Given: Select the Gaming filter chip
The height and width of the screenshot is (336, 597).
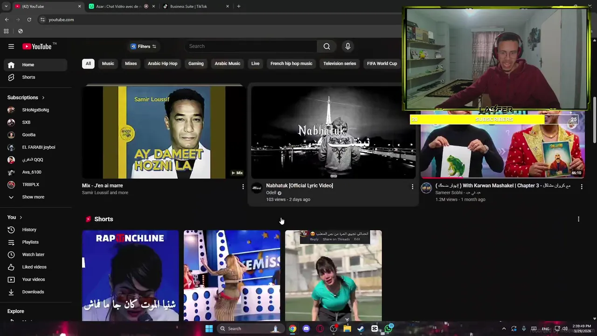Looking at the screenshot, I should pyautogui.click(x=196, y=63).
